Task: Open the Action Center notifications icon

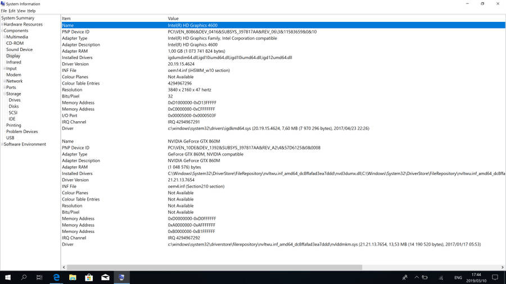Action: [495, 277]
